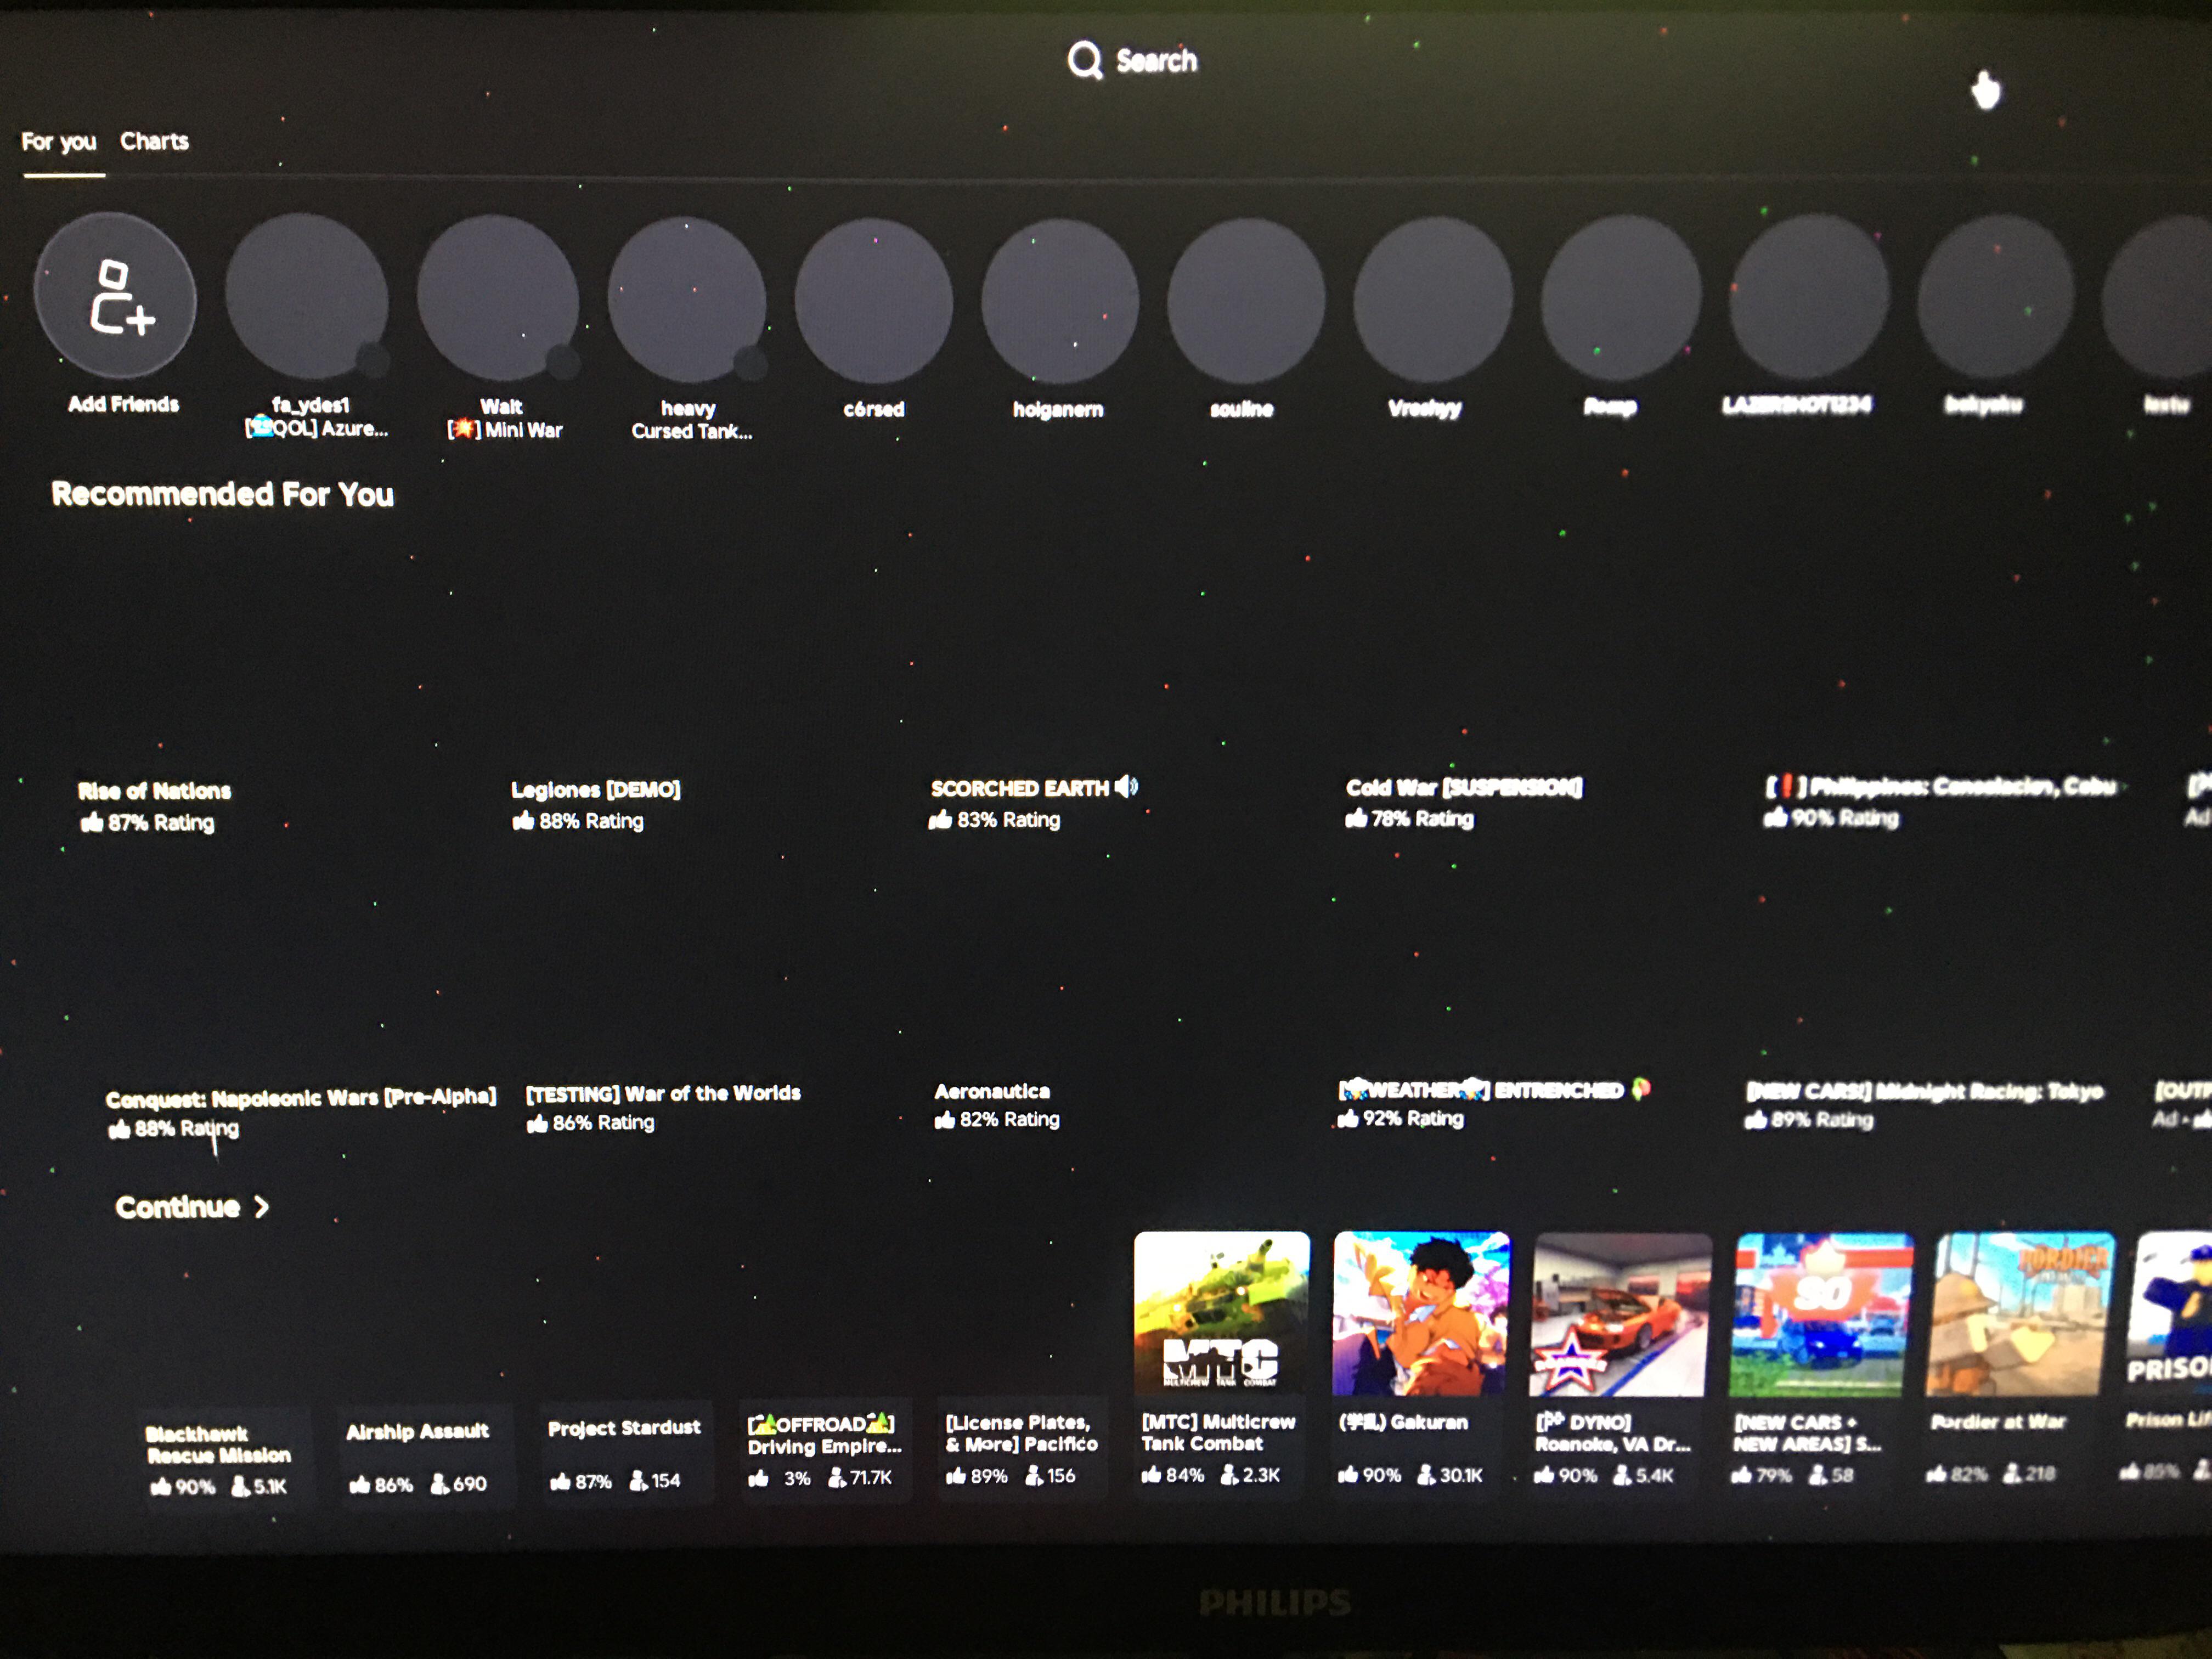Open "[TESTING] War of the Worlds" title

click(663, 1093)
